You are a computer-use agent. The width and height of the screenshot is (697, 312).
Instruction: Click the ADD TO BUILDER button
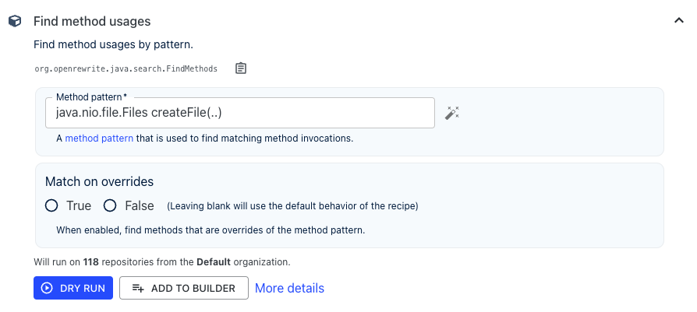point(184,288)
